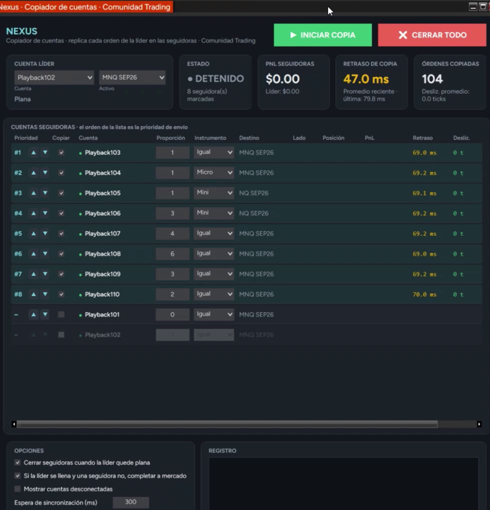Move Playback110 up one position
490x510 pixels.
pyautogui.click(x=33, y=294)
